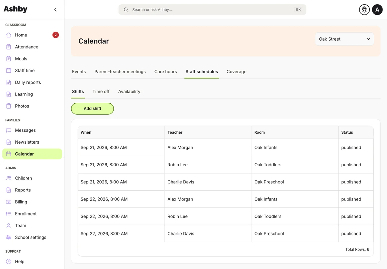387x269 pixels.
Task: Open Billing icon in sidebar
Action: point(9,202)
